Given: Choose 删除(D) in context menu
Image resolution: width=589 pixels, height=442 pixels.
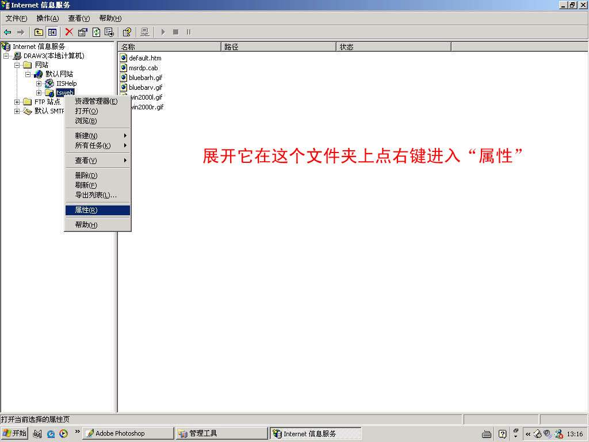Looking at the screenshot, I should [x=98, y=176].
